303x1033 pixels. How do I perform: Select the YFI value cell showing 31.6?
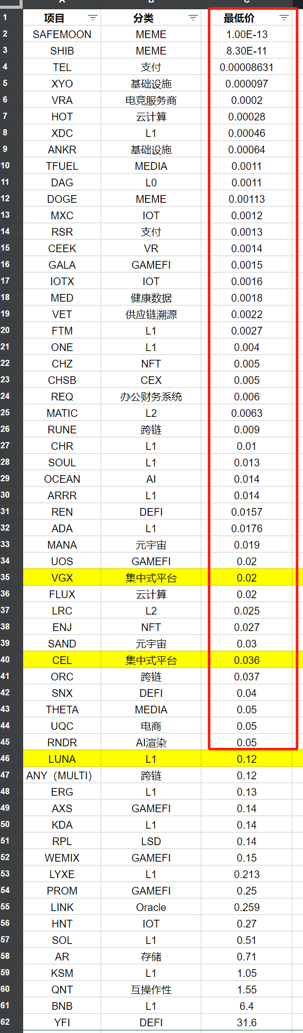[246, 1022]
